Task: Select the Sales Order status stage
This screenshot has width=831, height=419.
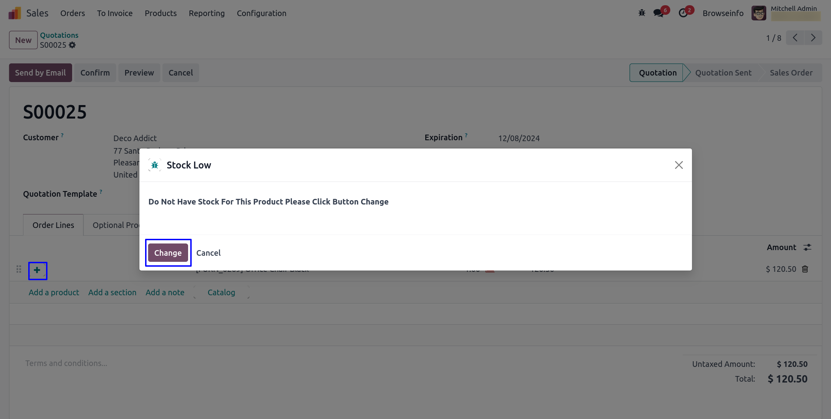Action: pos(791,73)
